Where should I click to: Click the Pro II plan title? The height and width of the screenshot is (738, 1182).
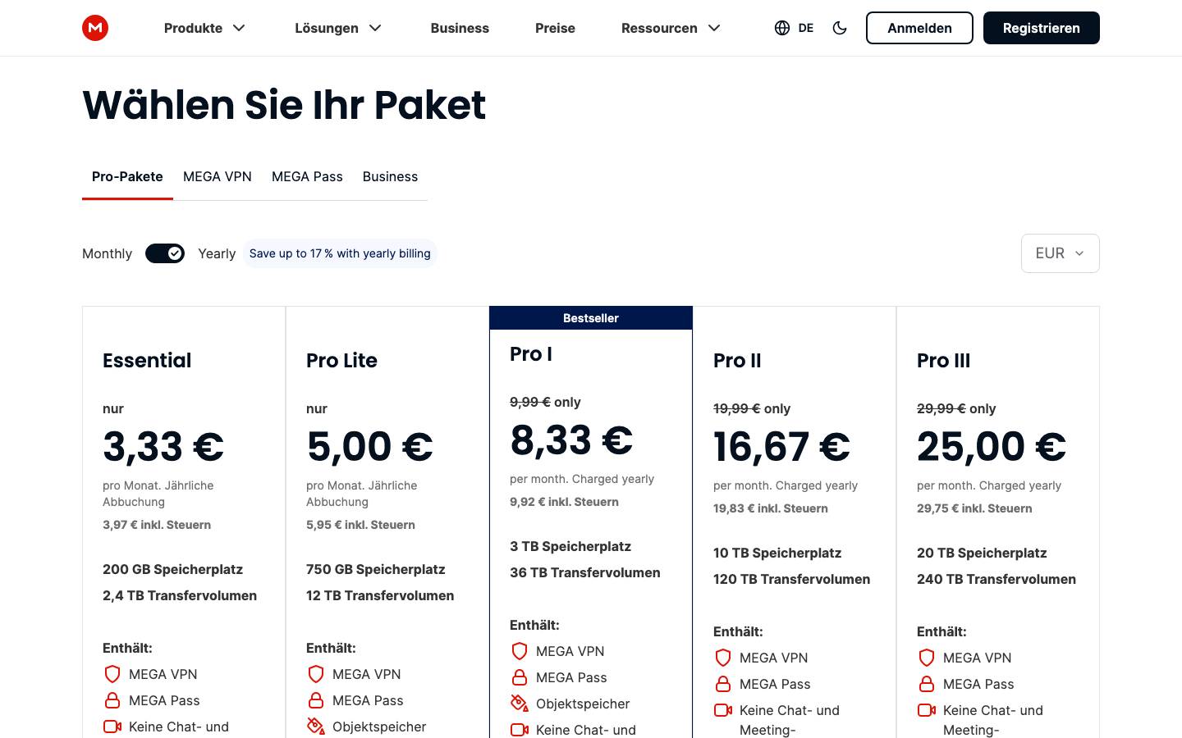[x=737, y=360]
